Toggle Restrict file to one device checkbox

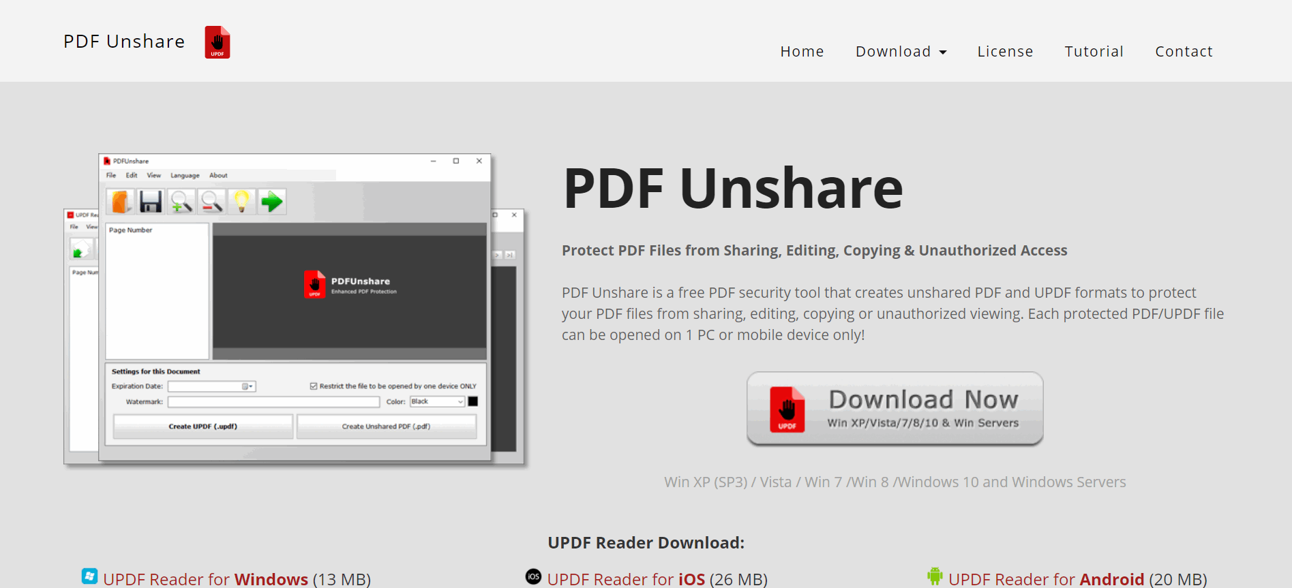(314, 386)
